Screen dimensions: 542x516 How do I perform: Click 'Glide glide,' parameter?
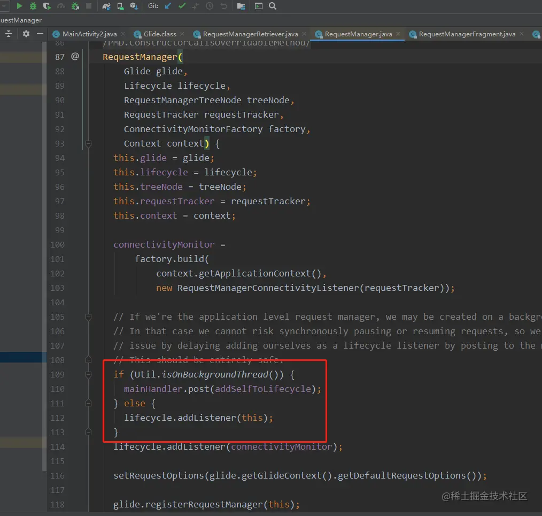(x=156, y=71)
